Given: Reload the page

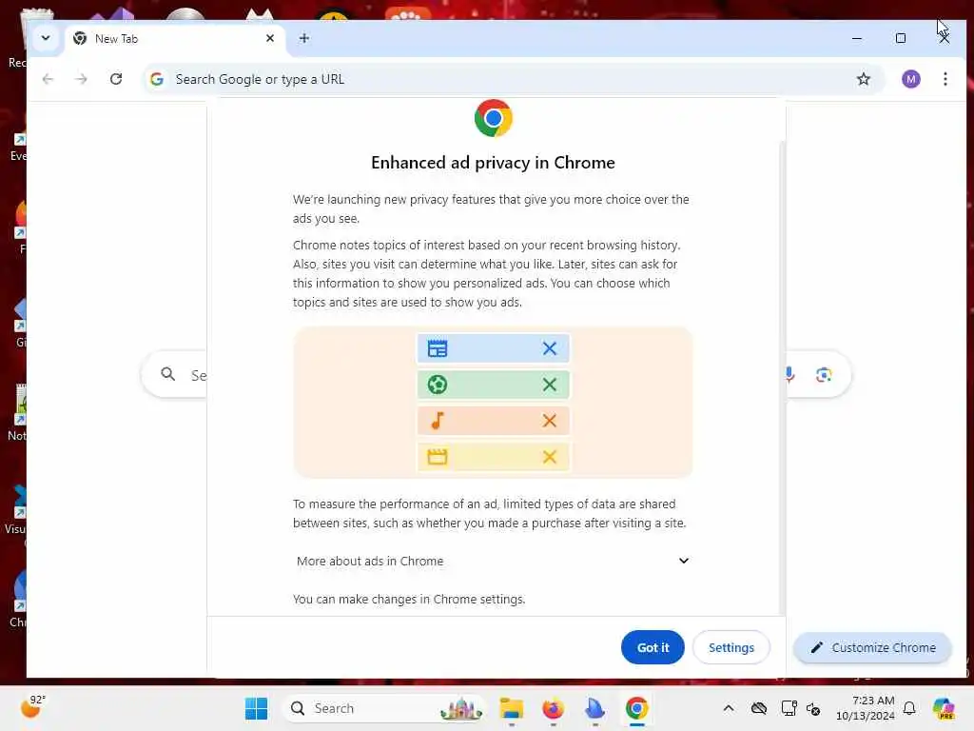Looking at the screenshot, I should point(115,79).
